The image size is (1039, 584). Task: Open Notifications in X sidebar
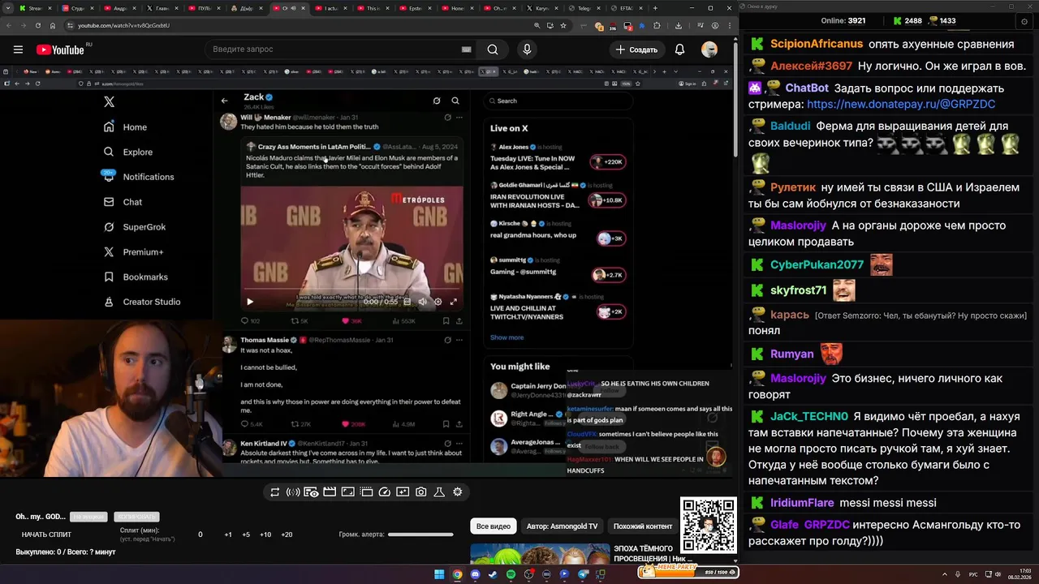[x=137, y=177]
